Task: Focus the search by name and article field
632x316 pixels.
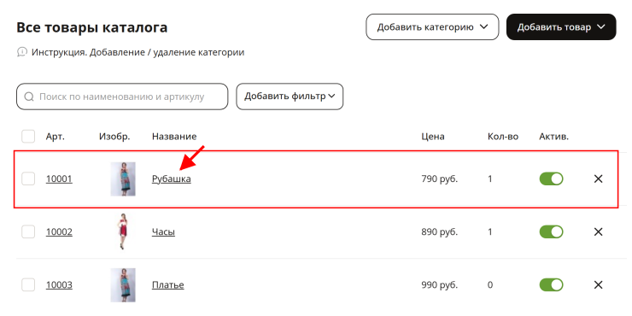Action: coord(122,97)
